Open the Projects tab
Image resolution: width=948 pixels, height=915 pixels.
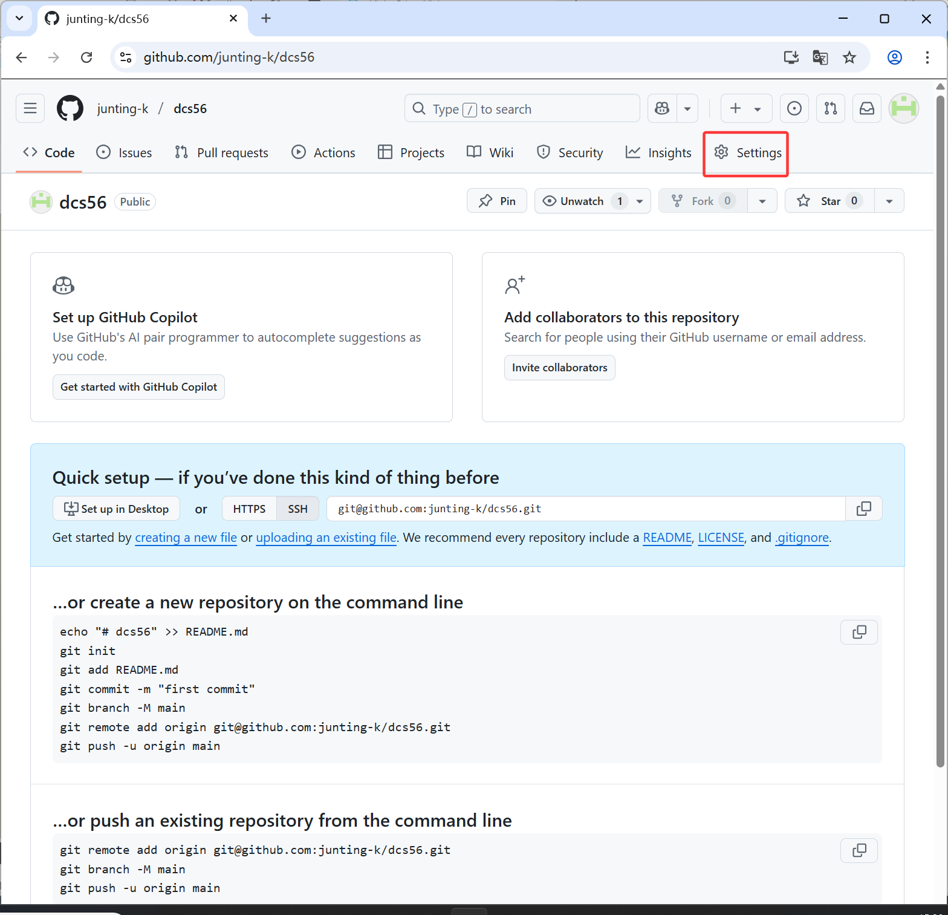(x=411, y=153)
